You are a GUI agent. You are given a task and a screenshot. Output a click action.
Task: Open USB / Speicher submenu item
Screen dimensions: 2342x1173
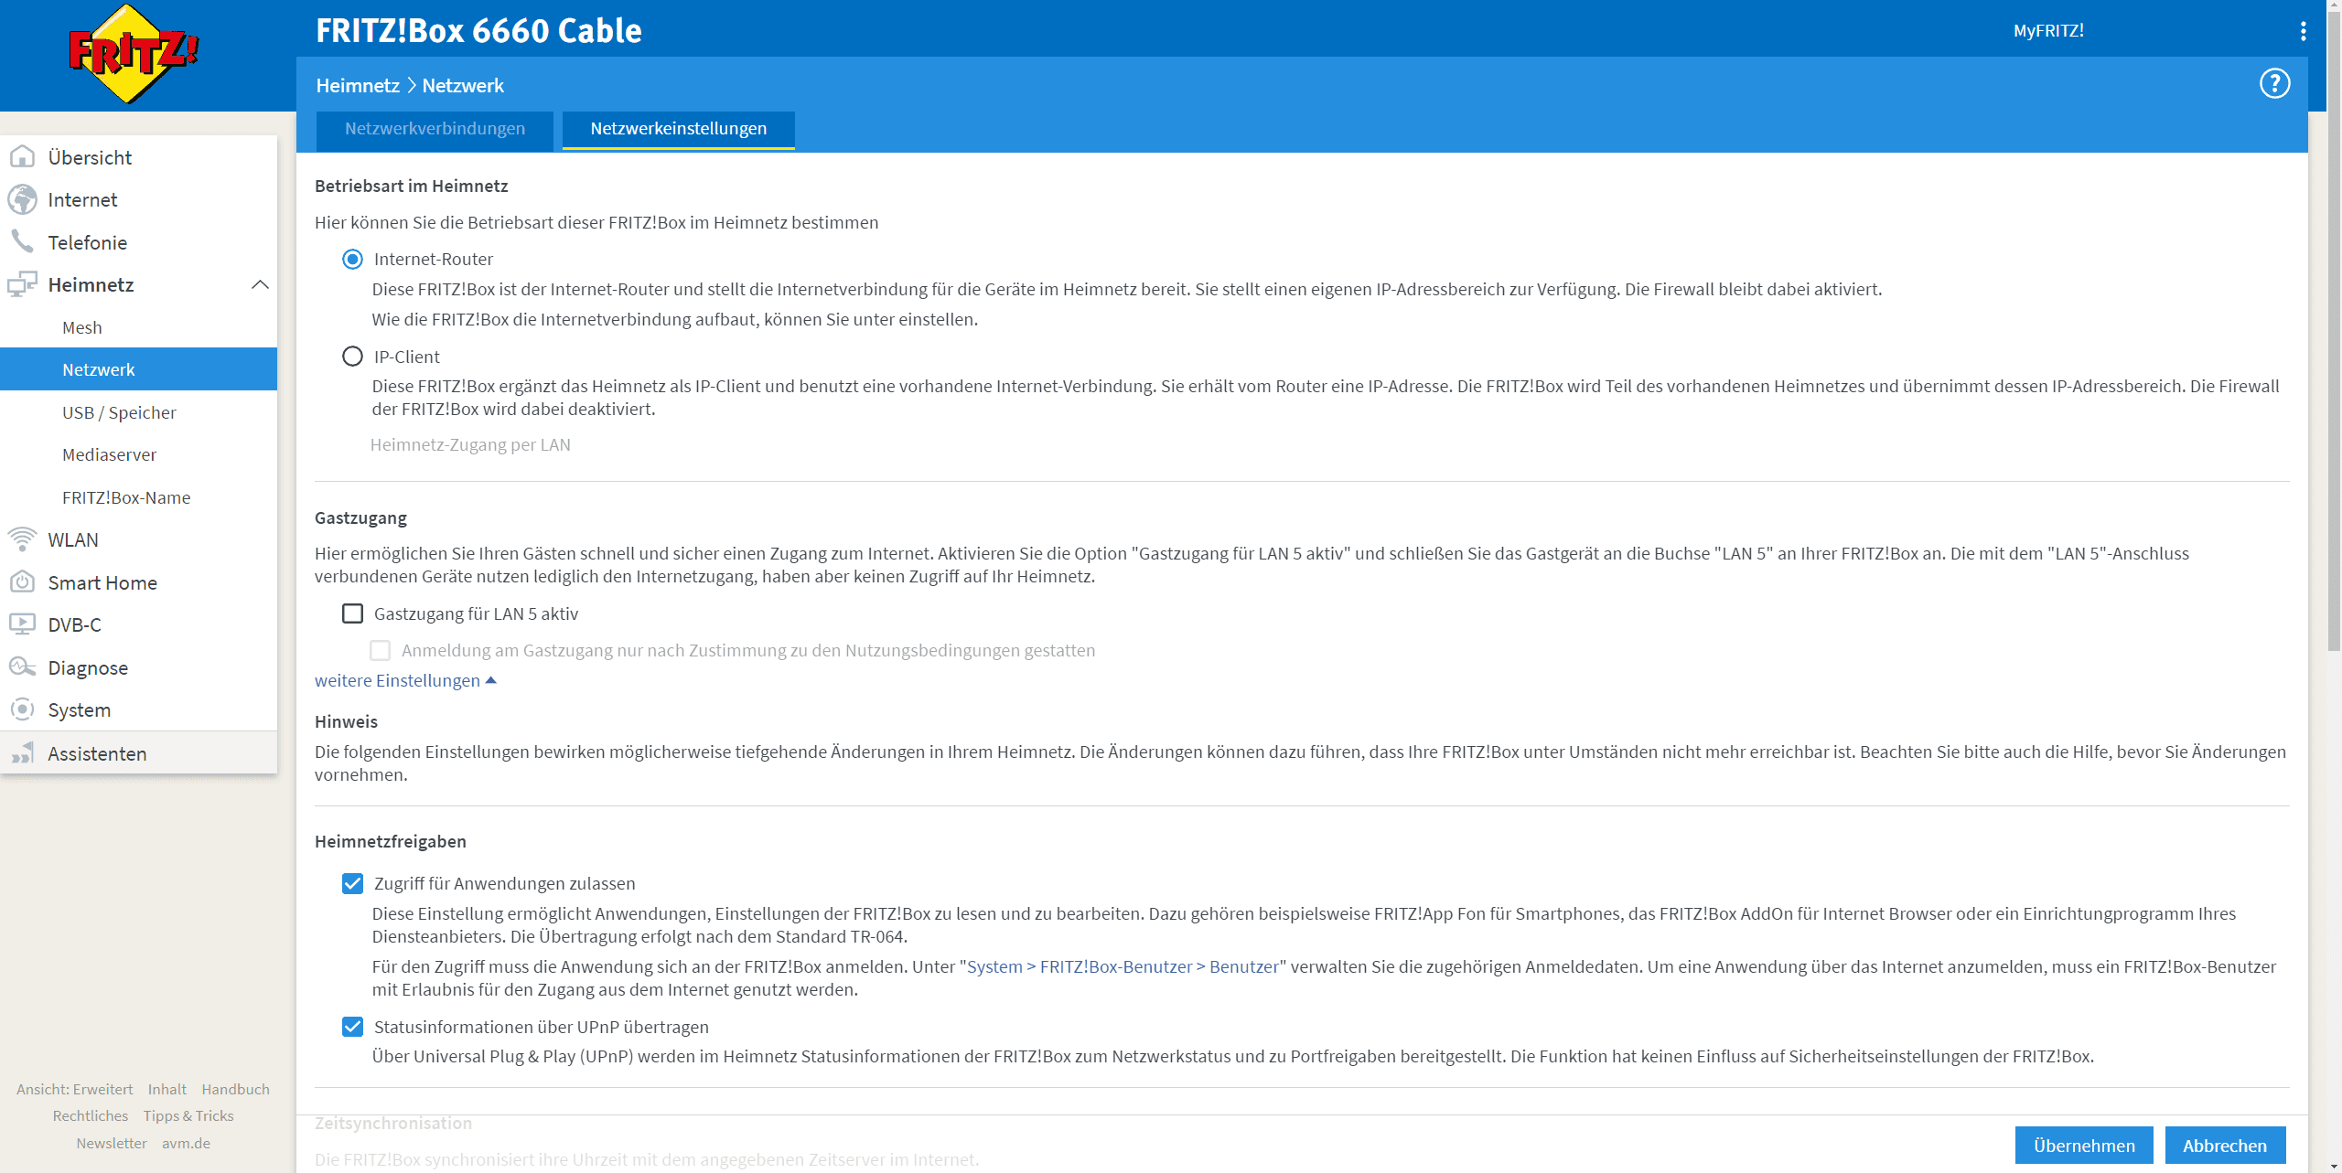pos(138,412)
